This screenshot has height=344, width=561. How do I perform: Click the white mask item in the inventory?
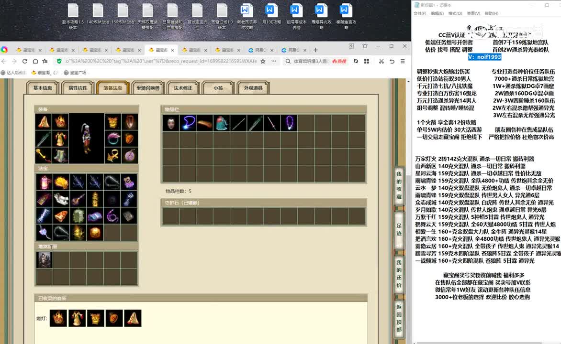click(x=171, y=123)
